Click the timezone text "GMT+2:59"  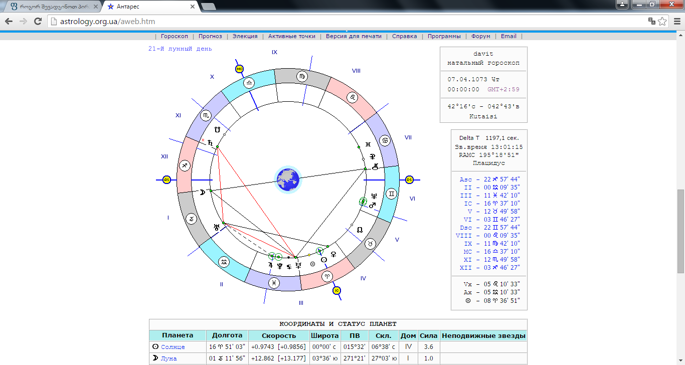[503, 89]
